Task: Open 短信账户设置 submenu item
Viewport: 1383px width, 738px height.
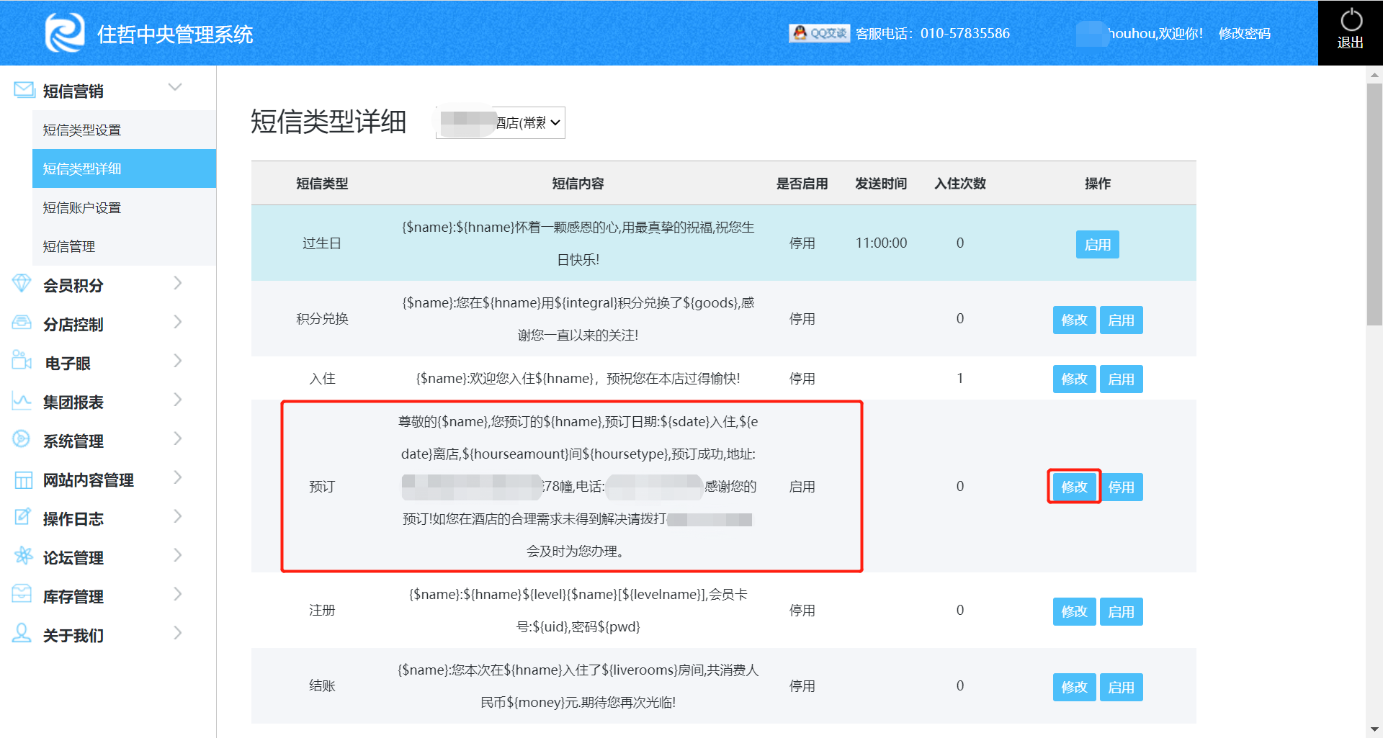Action: [x=124, y=207]
